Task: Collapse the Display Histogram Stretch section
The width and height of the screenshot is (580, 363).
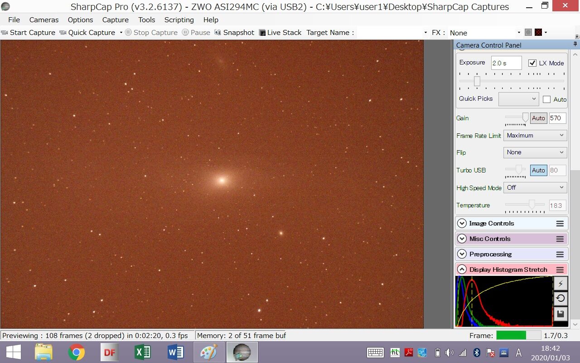Action: (462, 270)
